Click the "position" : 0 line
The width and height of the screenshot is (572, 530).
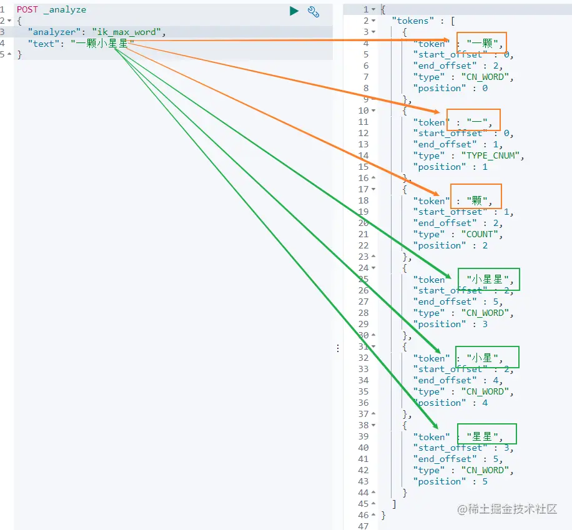(450, 88)
